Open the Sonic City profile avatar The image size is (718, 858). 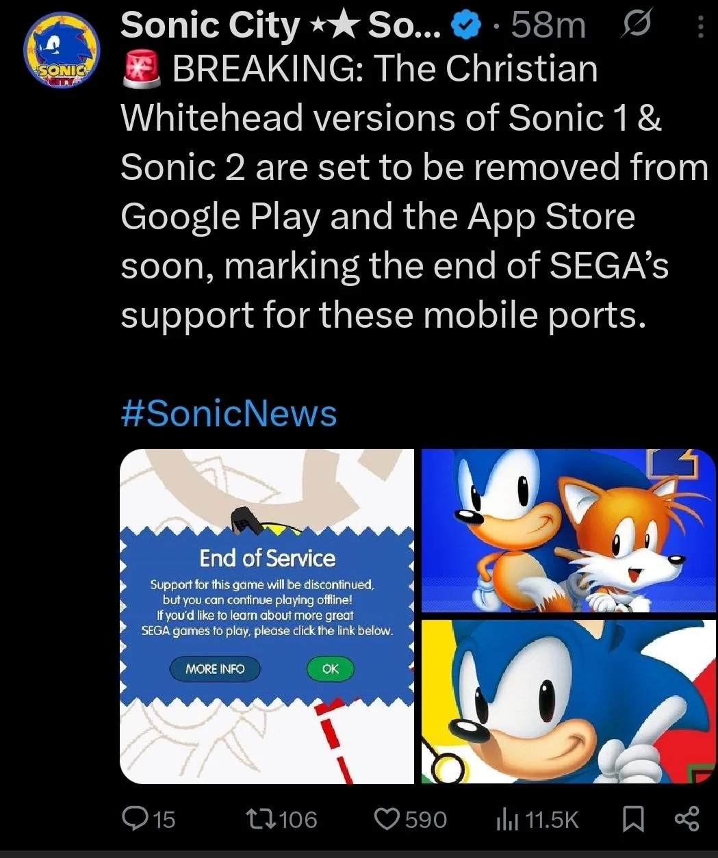pyautogui.click(x=61, y=51)
